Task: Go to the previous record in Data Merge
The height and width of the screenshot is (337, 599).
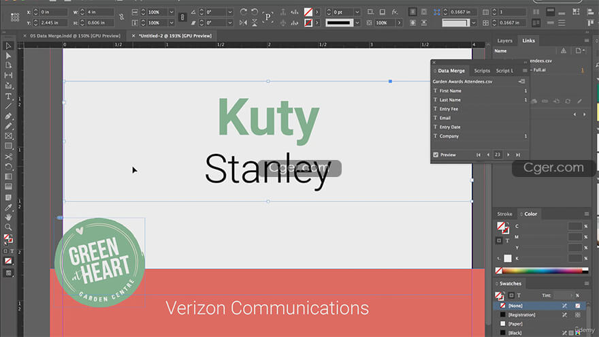Action: [488, 155]
